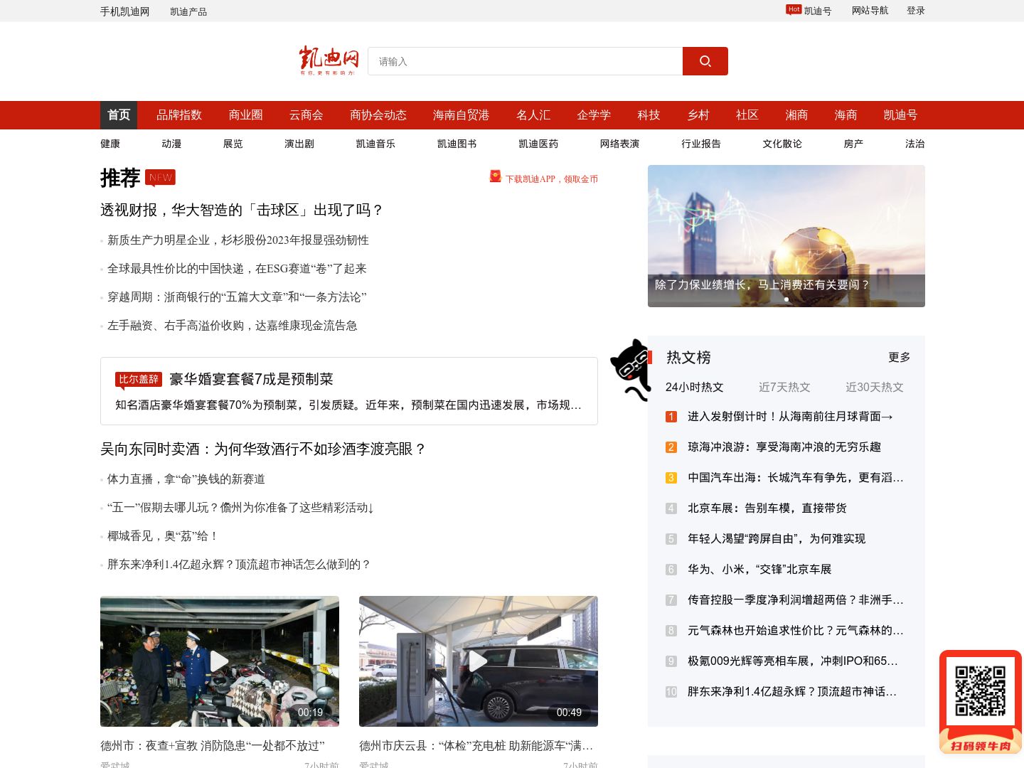Open 豪华婚宴套餐7成是预制菜 article

[x=251, y=380]
